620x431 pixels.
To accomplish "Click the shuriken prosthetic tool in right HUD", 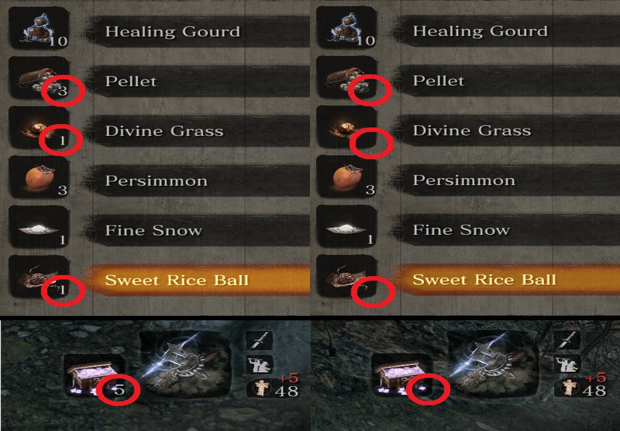I will [x=493, y=364].
